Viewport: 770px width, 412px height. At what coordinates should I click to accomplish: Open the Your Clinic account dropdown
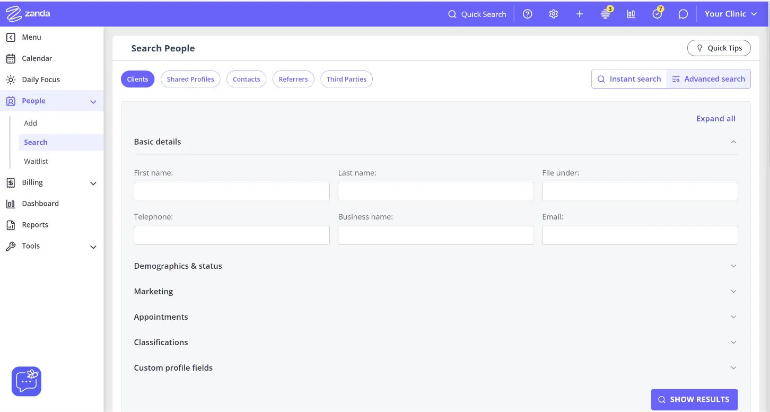[731, 14]
